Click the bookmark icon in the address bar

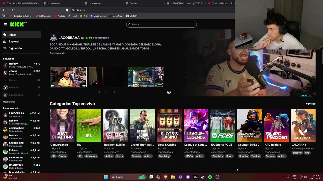(x=67, y=10)
